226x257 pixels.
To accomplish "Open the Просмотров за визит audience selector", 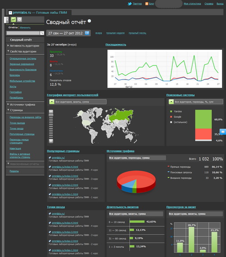I will pyautogui.click(x=196, y=214).
